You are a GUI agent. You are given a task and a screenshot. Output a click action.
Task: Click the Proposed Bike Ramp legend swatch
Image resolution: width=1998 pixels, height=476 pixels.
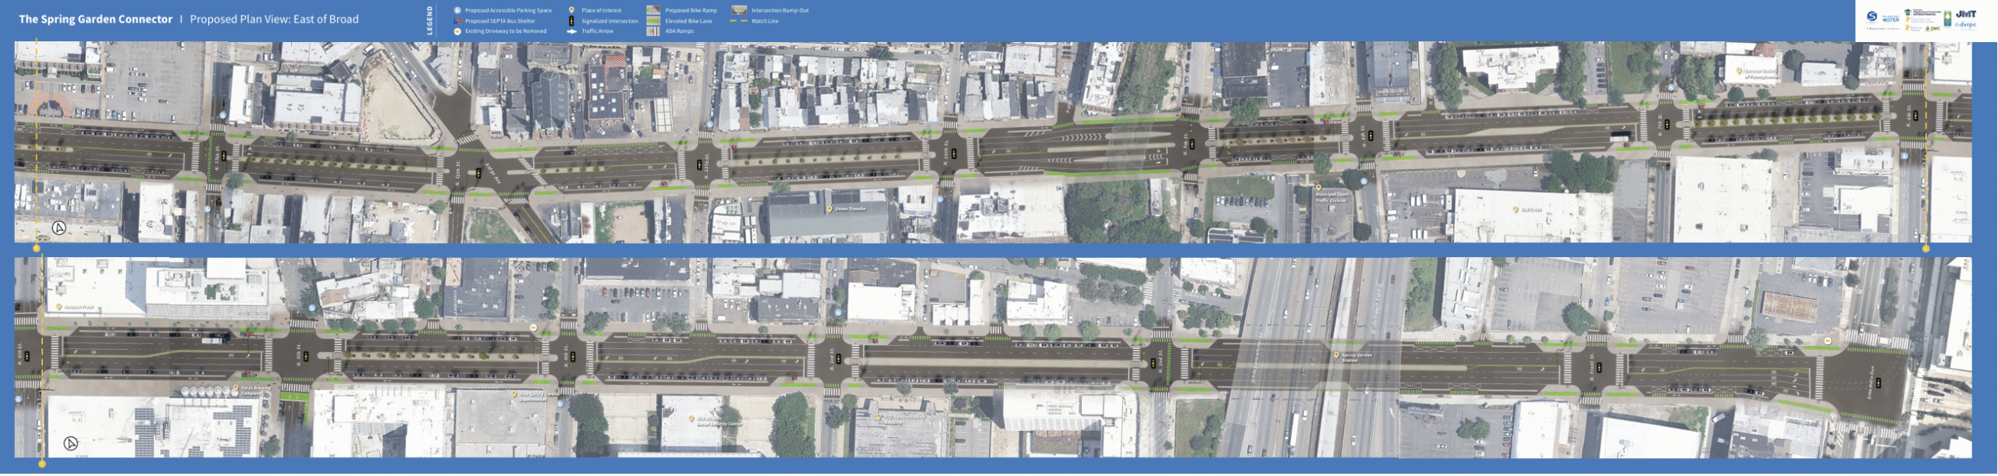click(x=653, y=11)
